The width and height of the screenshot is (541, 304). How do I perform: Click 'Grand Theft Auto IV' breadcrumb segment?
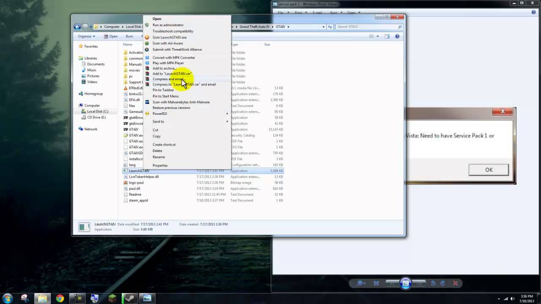tap(254, 27)
